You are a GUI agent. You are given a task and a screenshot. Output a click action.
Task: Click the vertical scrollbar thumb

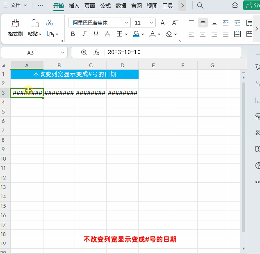[x=244, y=157]
